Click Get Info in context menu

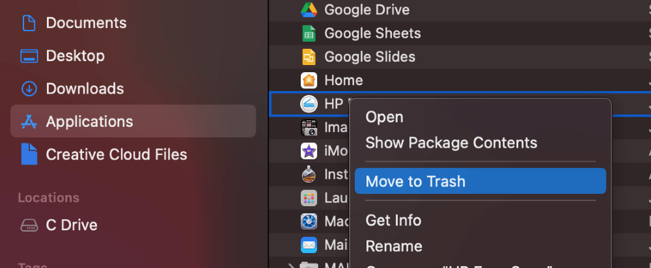click(393, 221)
